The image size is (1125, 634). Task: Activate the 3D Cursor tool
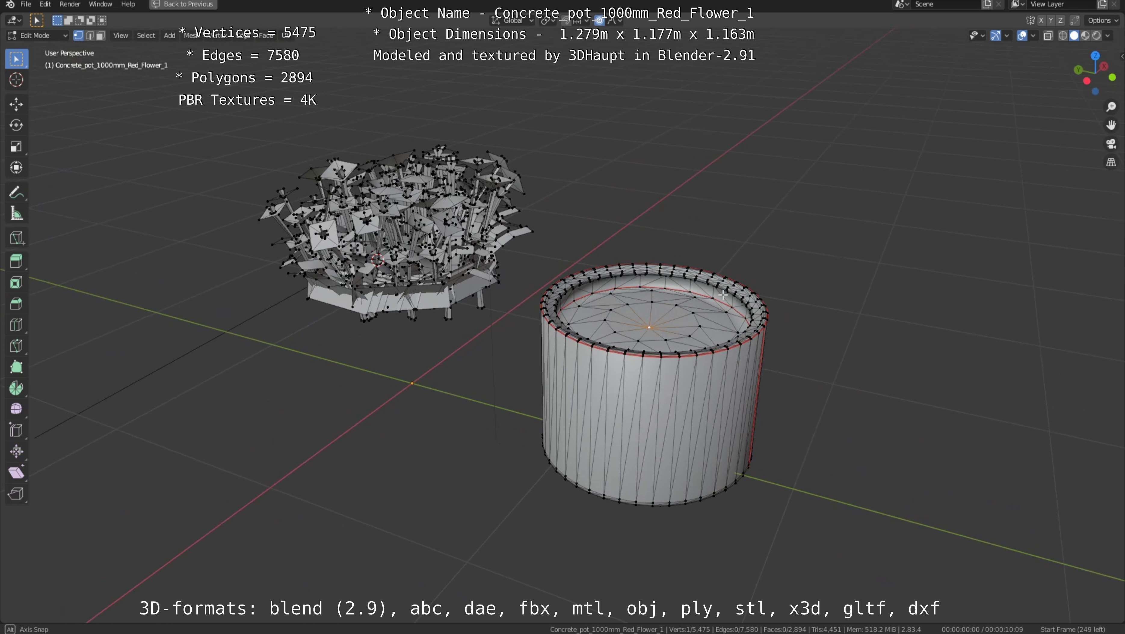point(17,80)
